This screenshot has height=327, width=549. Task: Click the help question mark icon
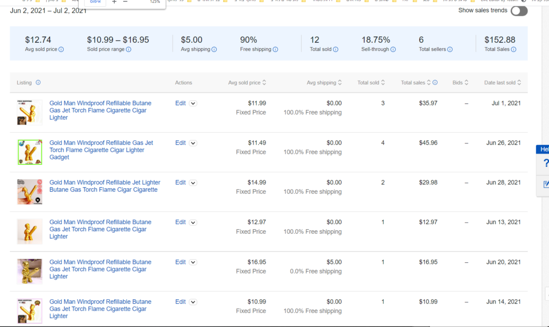click(546, 163)
